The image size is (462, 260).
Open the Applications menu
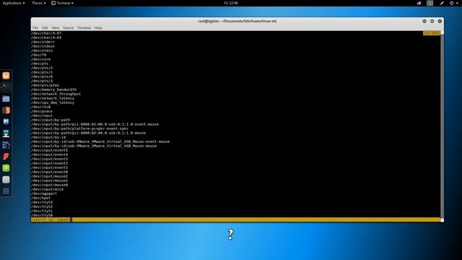coord(14,3)
